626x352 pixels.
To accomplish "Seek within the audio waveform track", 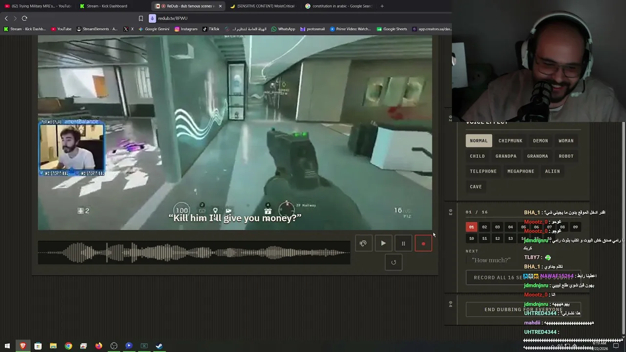I will [x=194, y=253].
